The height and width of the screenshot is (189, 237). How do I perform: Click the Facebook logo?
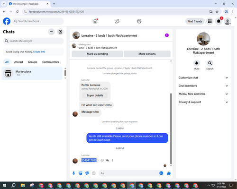tap(7, 21)
